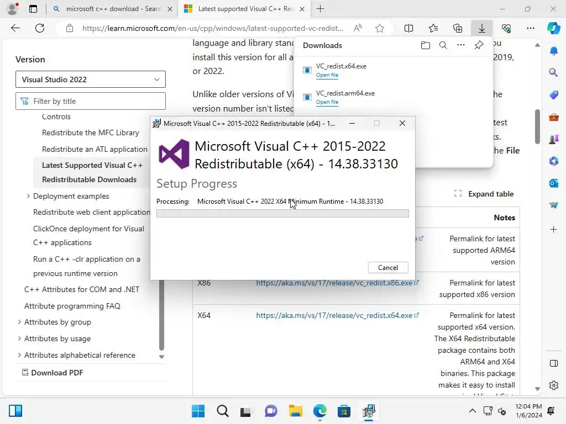The height and width of the screenshot is (424, 566).
Task: Open the sidebar Drop paper plane icon
Action: [x=554, y=205]
